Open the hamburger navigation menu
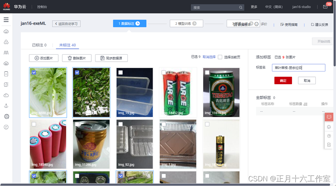Image resolution: width=336 pixels, height=186 pixels. click(6, 20)
